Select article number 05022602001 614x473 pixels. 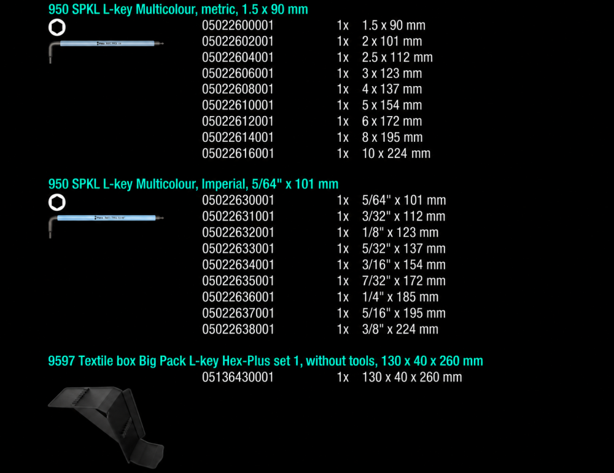(x=238, y=41)
